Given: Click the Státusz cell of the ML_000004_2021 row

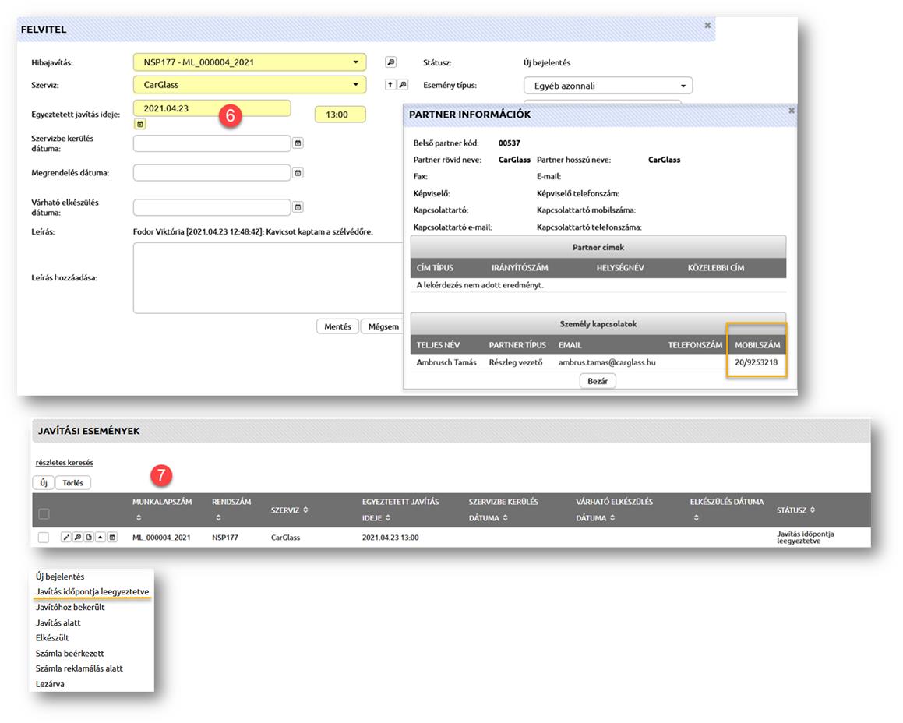Looking at the screenshot, I should (x=805, y=538).
